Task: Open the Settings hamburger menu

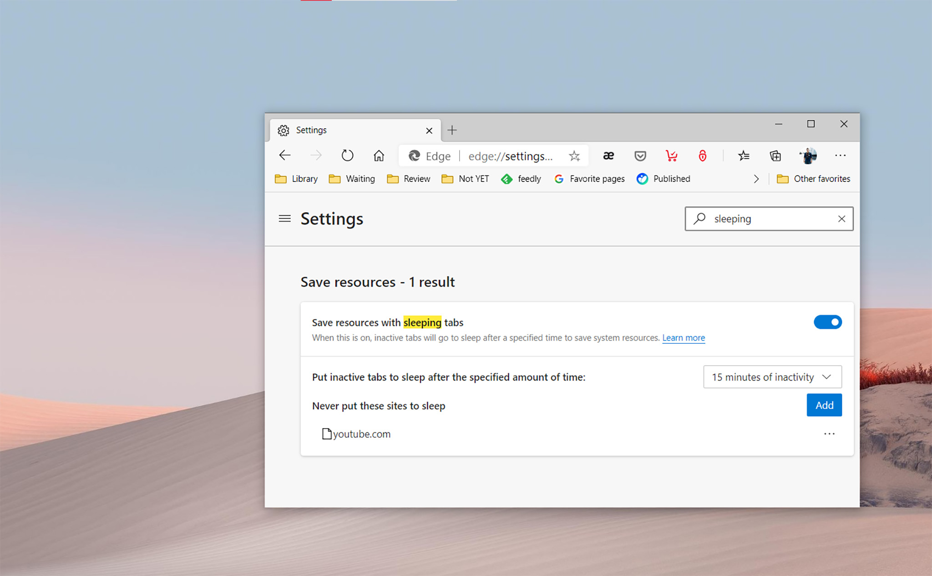Action: pyautogui.click(x=284, y=219)
